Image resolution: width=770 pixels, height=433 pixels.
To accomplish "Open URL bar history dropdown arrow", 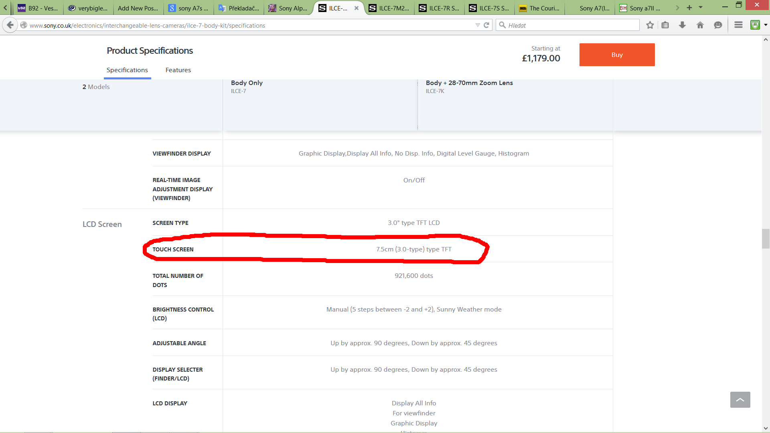I will (x=478, y=25).
